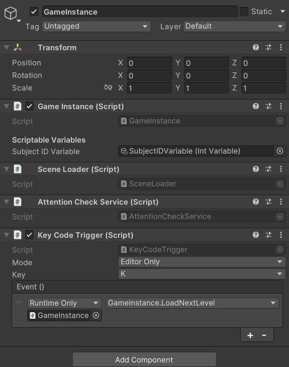289x367 pixels.
Task: Open Game Instance (Script) more options menu
Action: tap(281, 106)
